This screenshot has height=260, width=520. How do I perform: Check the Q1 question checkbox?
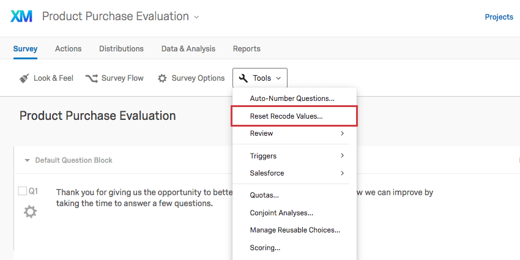click(23, 191)
